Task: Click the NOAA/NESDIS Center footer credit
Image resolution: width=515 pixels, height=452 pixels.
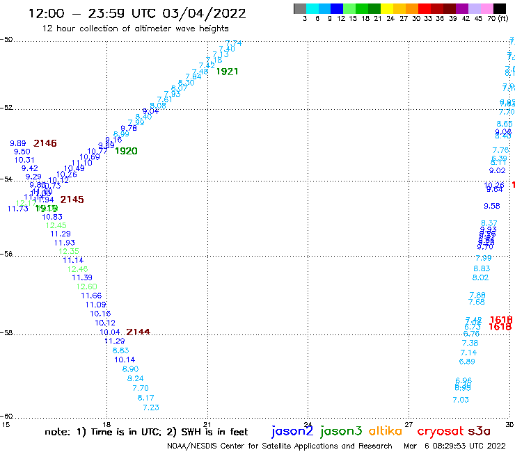Action: tap(280, 446)
